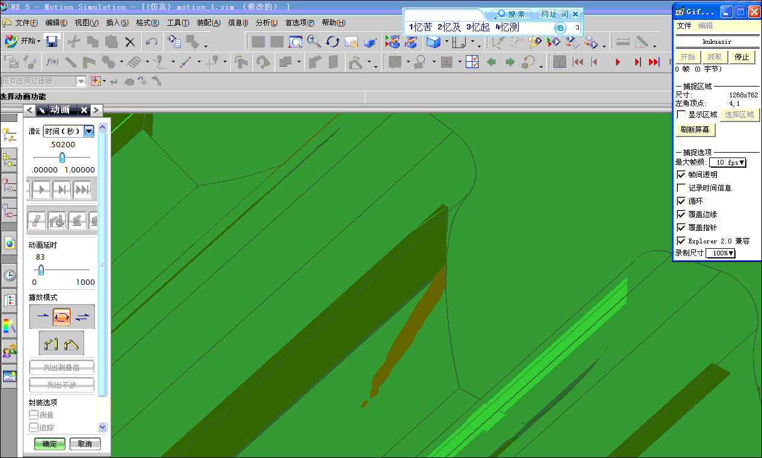Toggle the 覆盖指针 checkbox
The height and width of the screenshot is (458, 762).
681,227
